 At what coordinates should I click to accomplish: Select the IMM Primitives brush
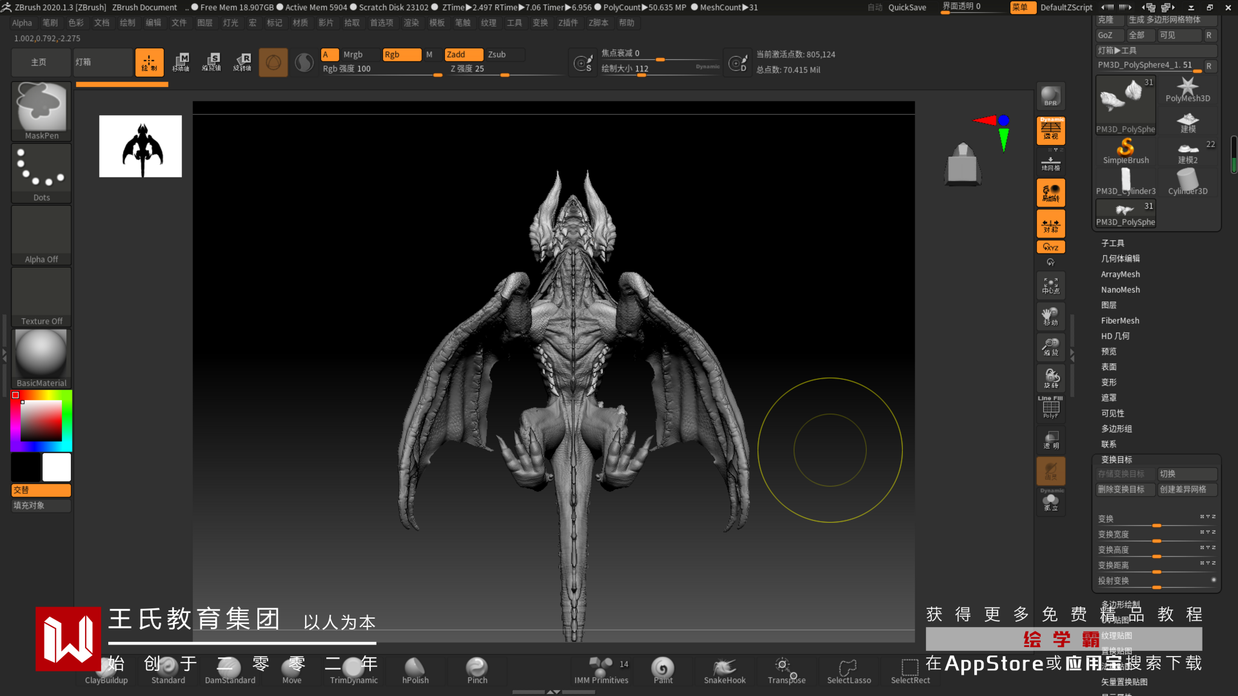tap(601, 671)
